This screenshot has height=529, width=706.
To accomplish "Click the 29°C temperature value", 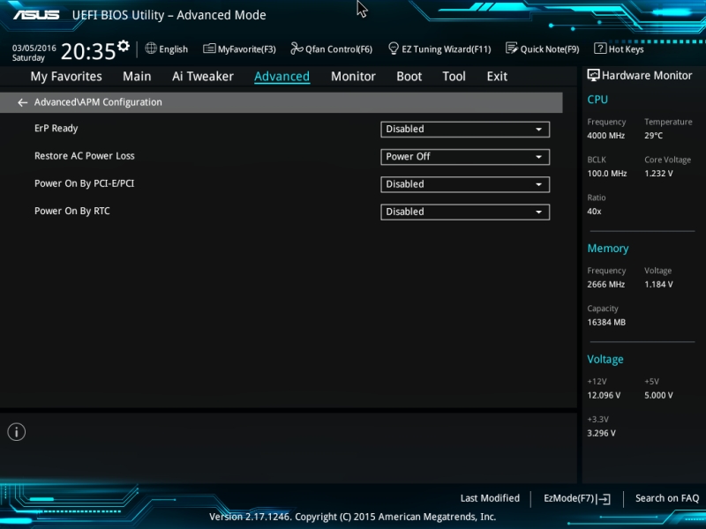I will 653,136.
